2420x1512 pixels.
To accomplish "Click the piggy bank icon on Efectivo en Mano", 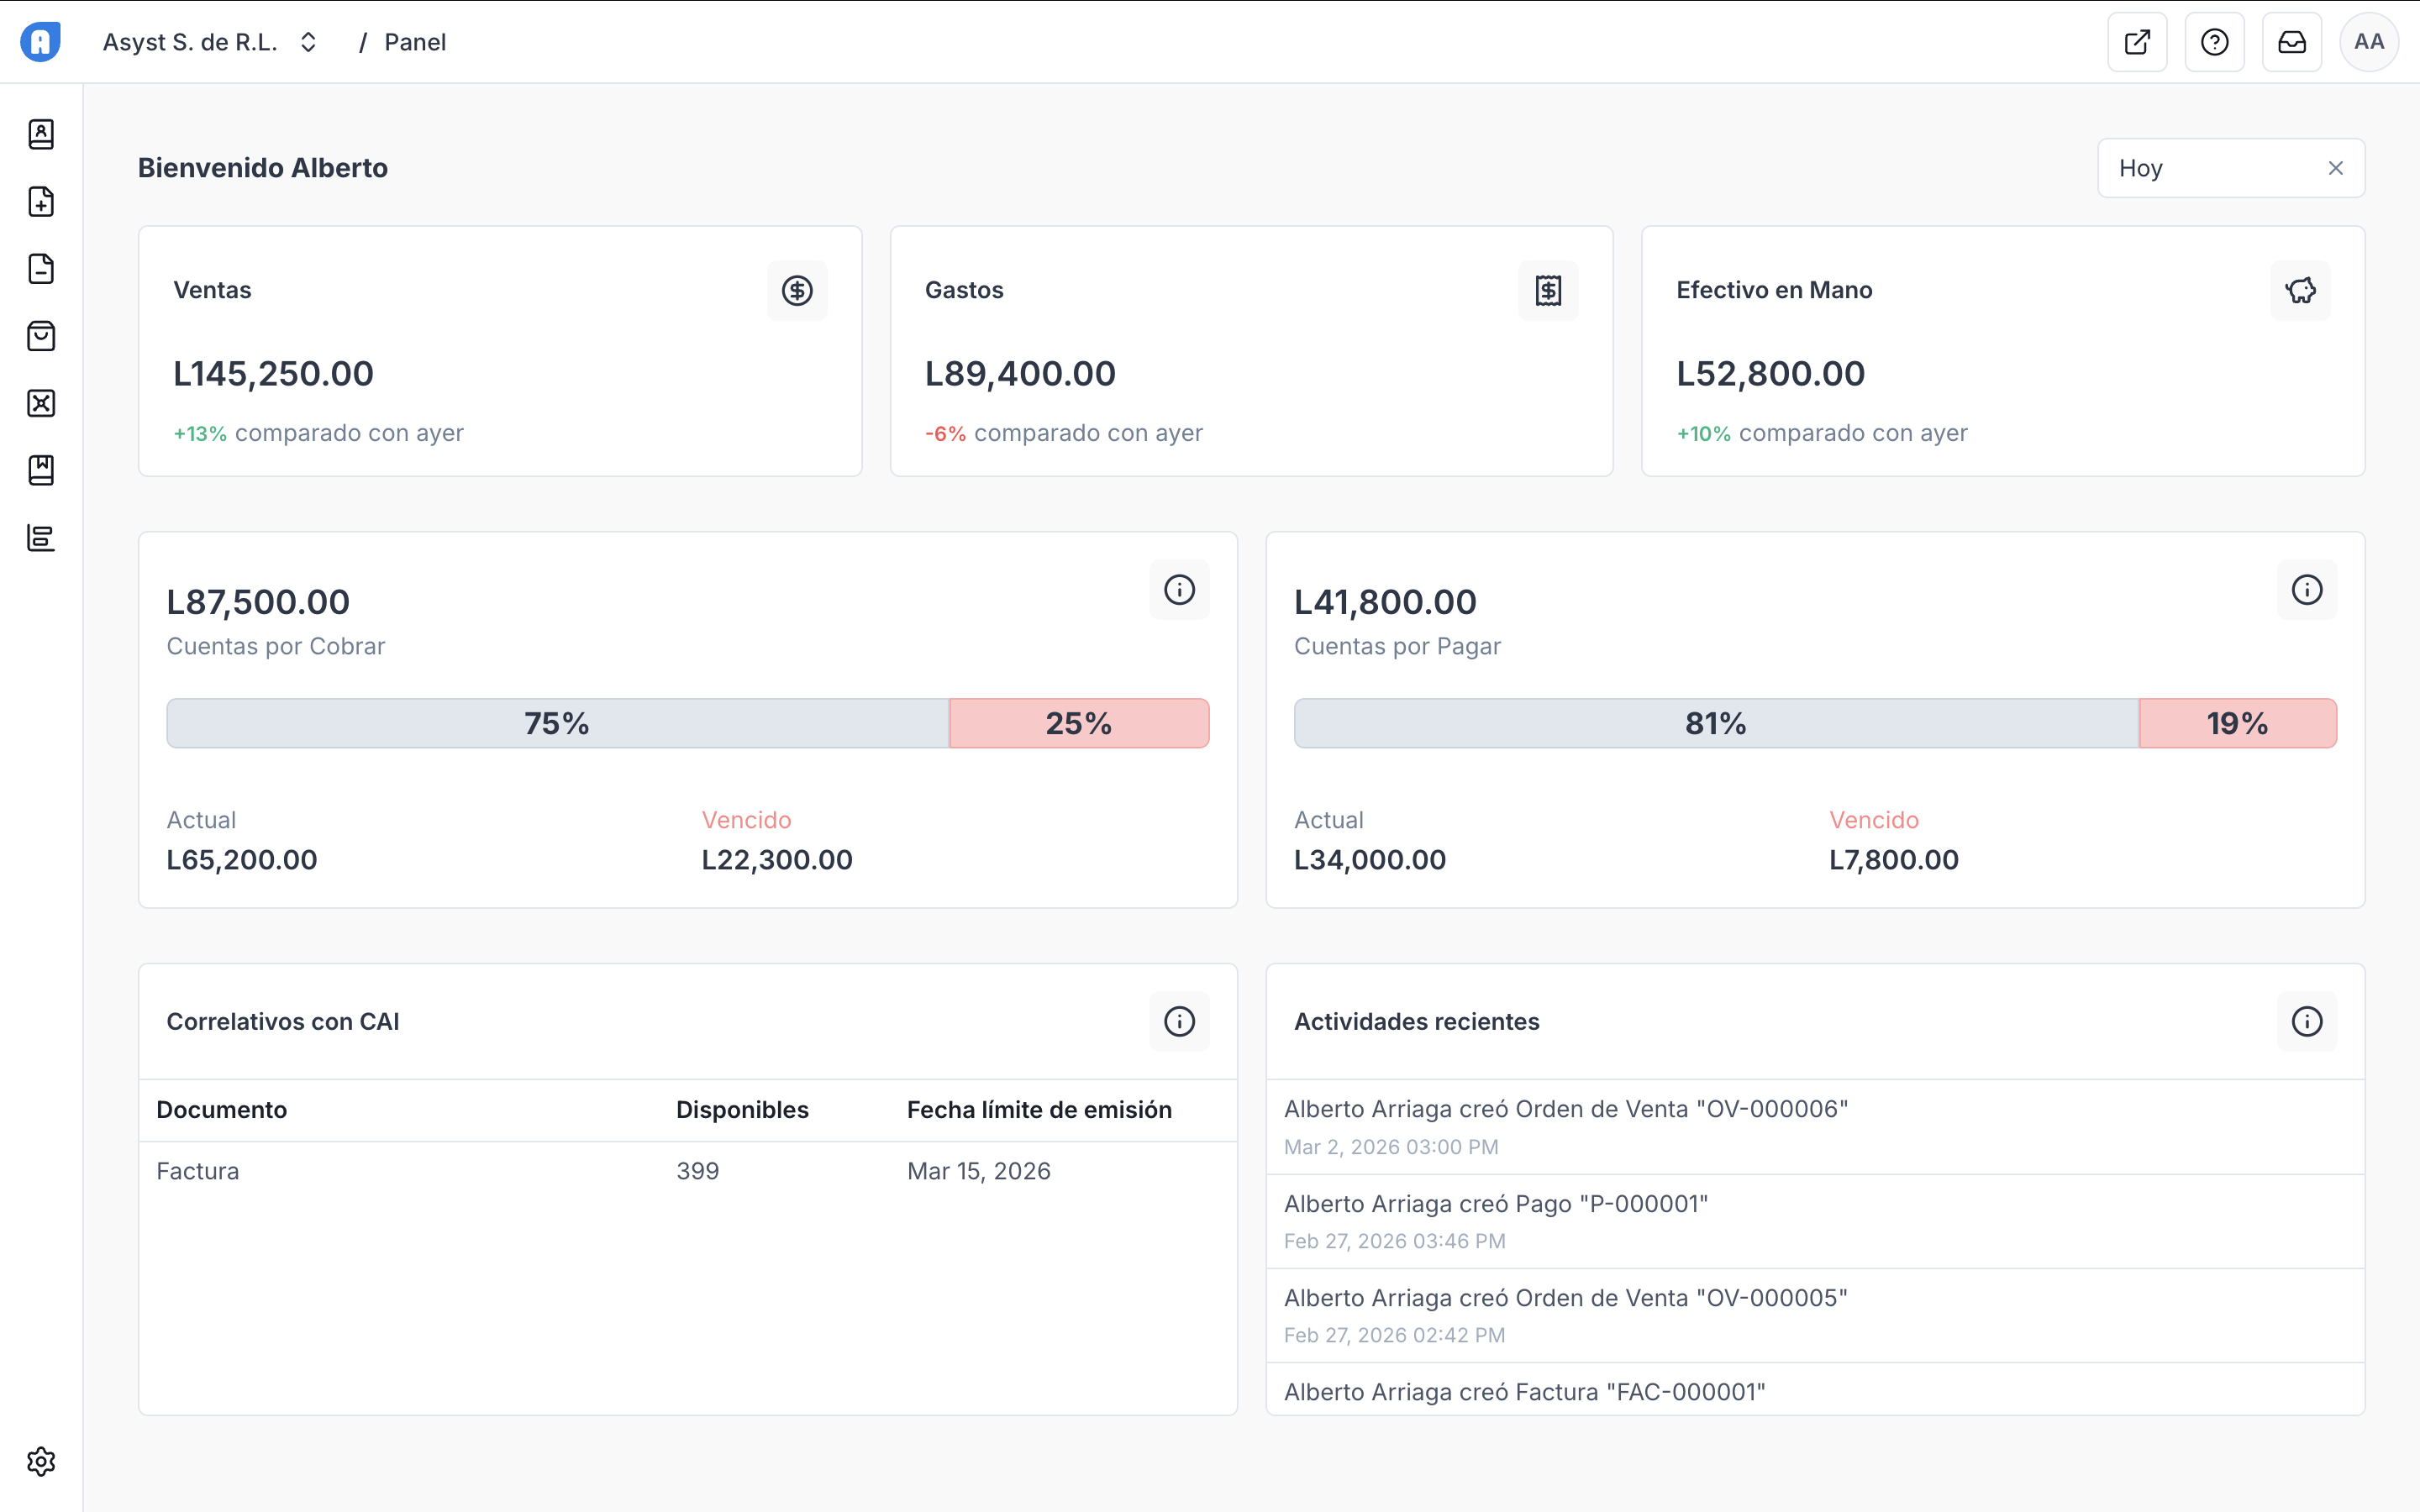I will coord(2300,290).
